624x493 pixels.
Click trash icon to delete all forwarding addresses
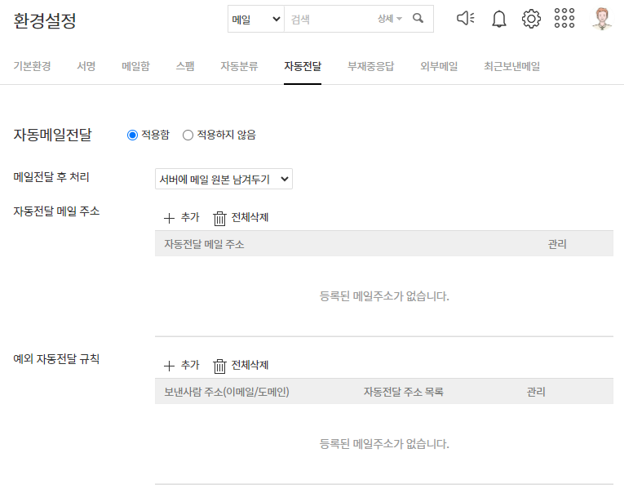219,218
